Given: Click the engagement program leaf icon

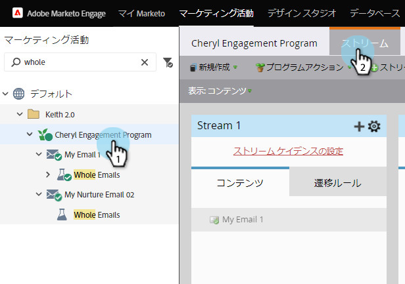Looking at the screenshot, I should pyautogui.click(x=45, y=134).
